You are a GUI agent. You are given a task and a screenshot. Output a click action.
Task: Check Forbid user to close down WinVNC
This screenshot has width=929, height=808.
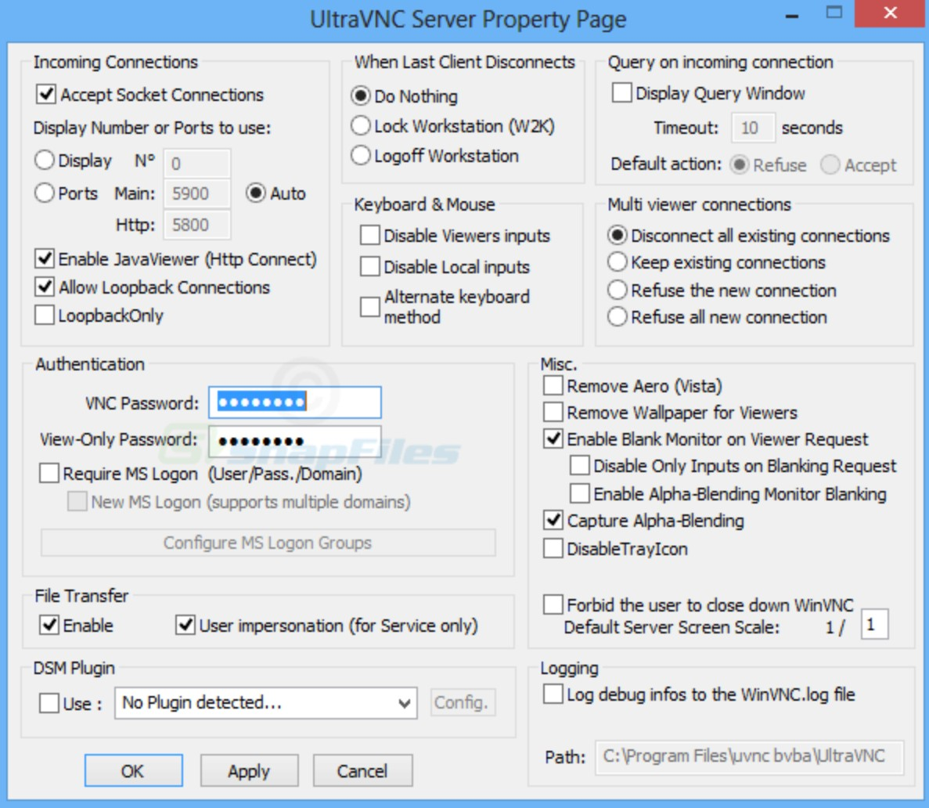pyautogui.click(x=553, y=604)
